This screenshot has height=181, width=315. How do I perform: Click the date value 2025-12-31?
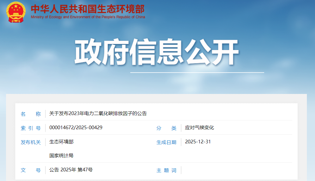(198, 142)
